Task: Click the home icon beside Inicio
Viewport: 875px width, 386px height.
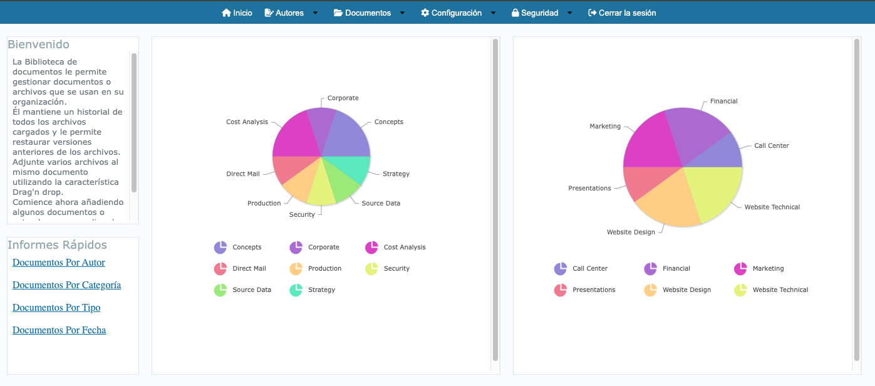Action: (226, 13)
